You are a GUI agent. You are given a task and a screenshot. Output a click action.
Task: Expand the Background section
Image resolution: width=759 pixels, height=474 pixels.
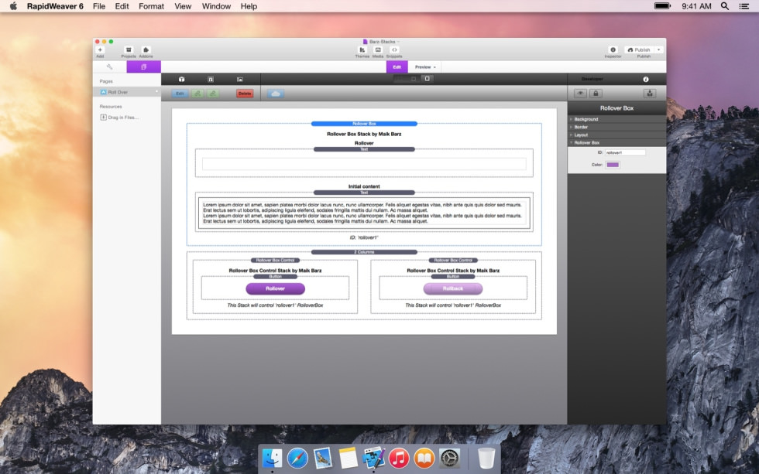point(616,119)
